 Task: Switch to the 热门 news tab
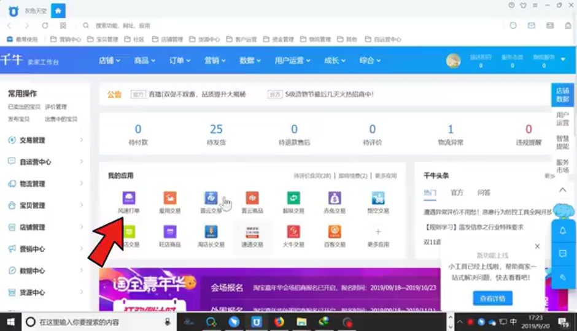point(430,192)
